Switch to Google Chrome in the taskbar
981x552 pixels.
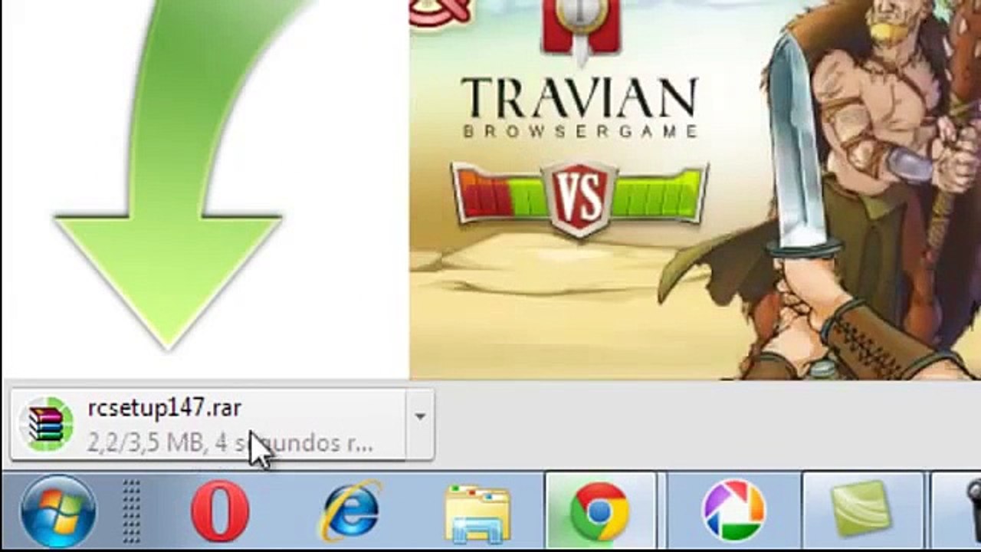coord(600,511)
